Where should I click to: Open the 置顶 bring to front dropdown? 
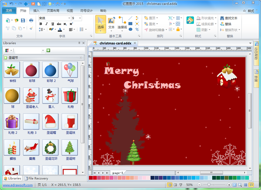tap(157, 18)
